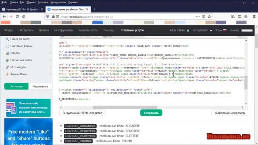Open the browser home page
Image resolution: width=258 pixels, height=145 pixels.
(24, 17)
